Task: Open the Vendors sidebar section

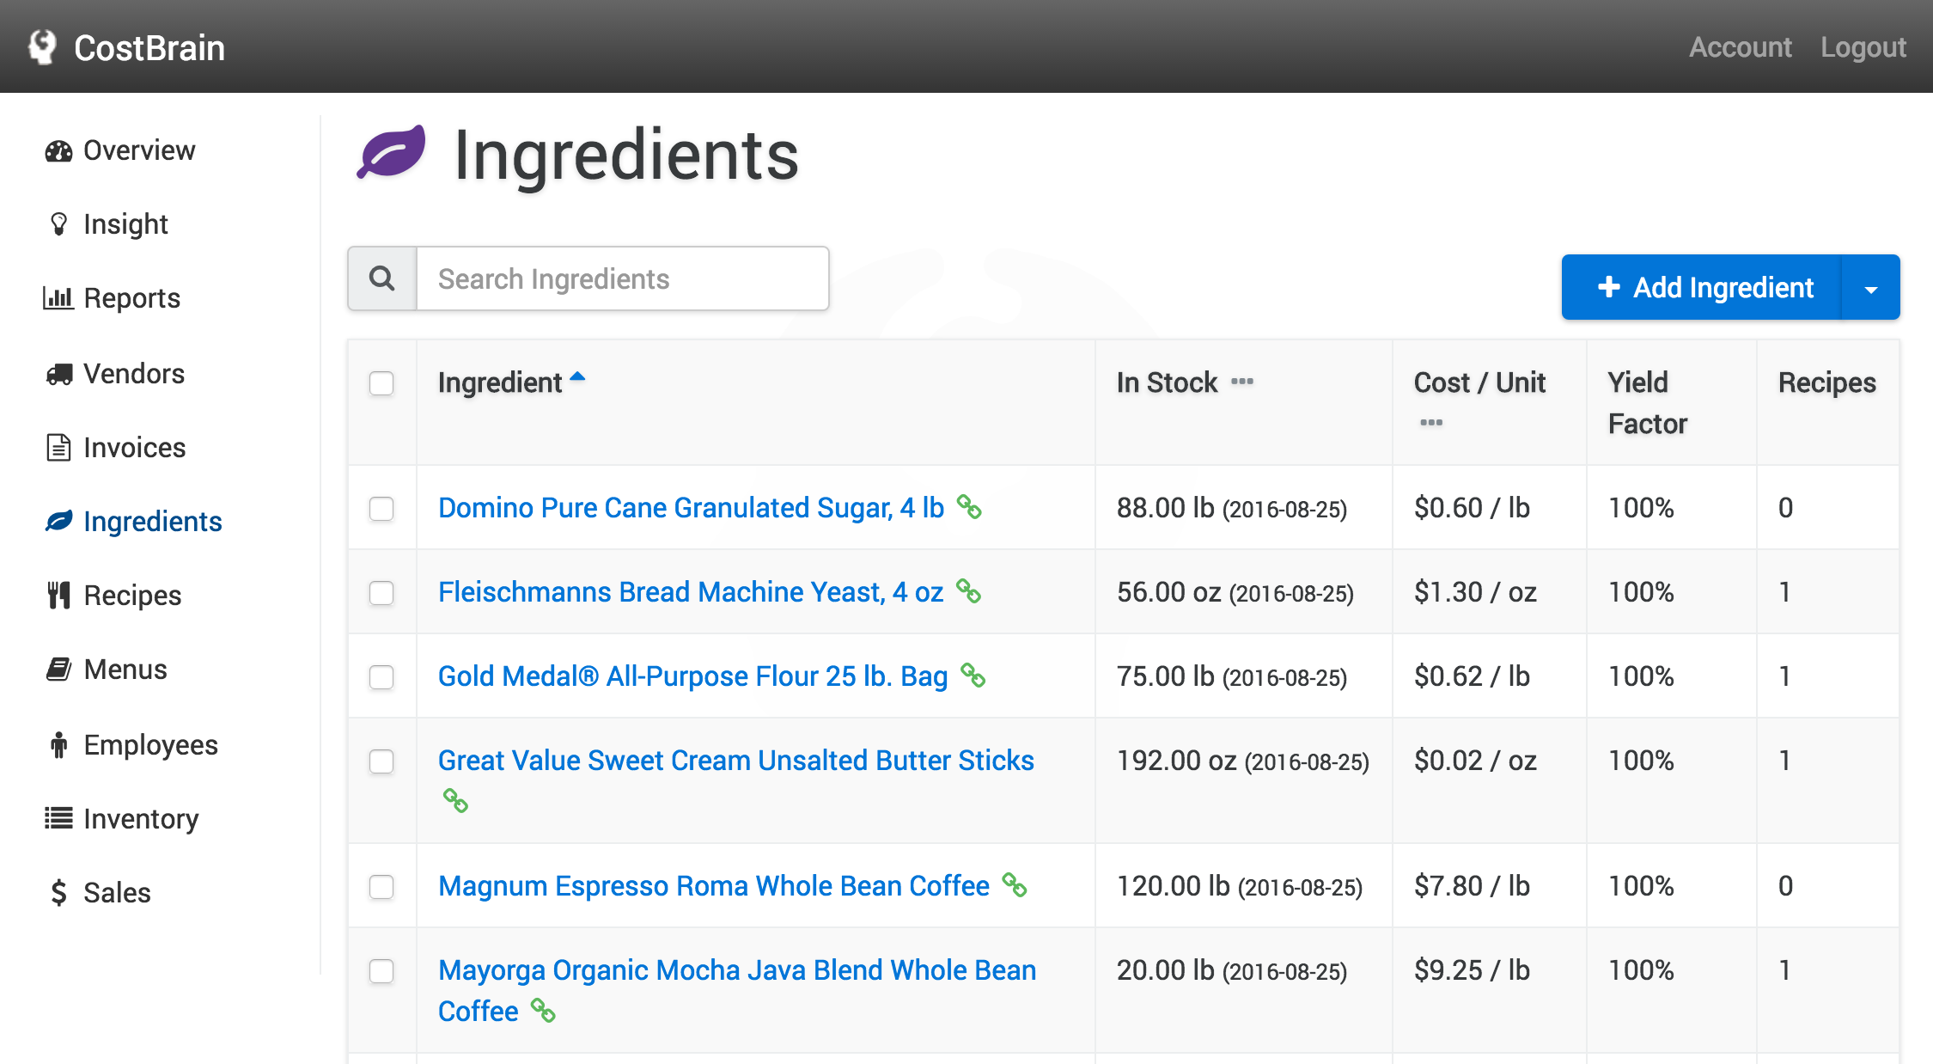Action: (133, 373)
